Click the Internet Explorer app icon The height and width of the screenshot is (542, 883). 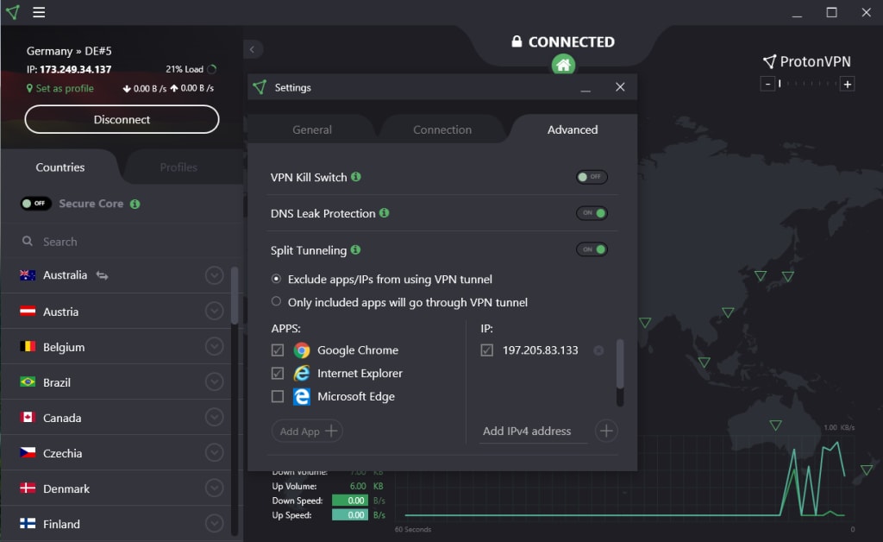click(302, 374)
